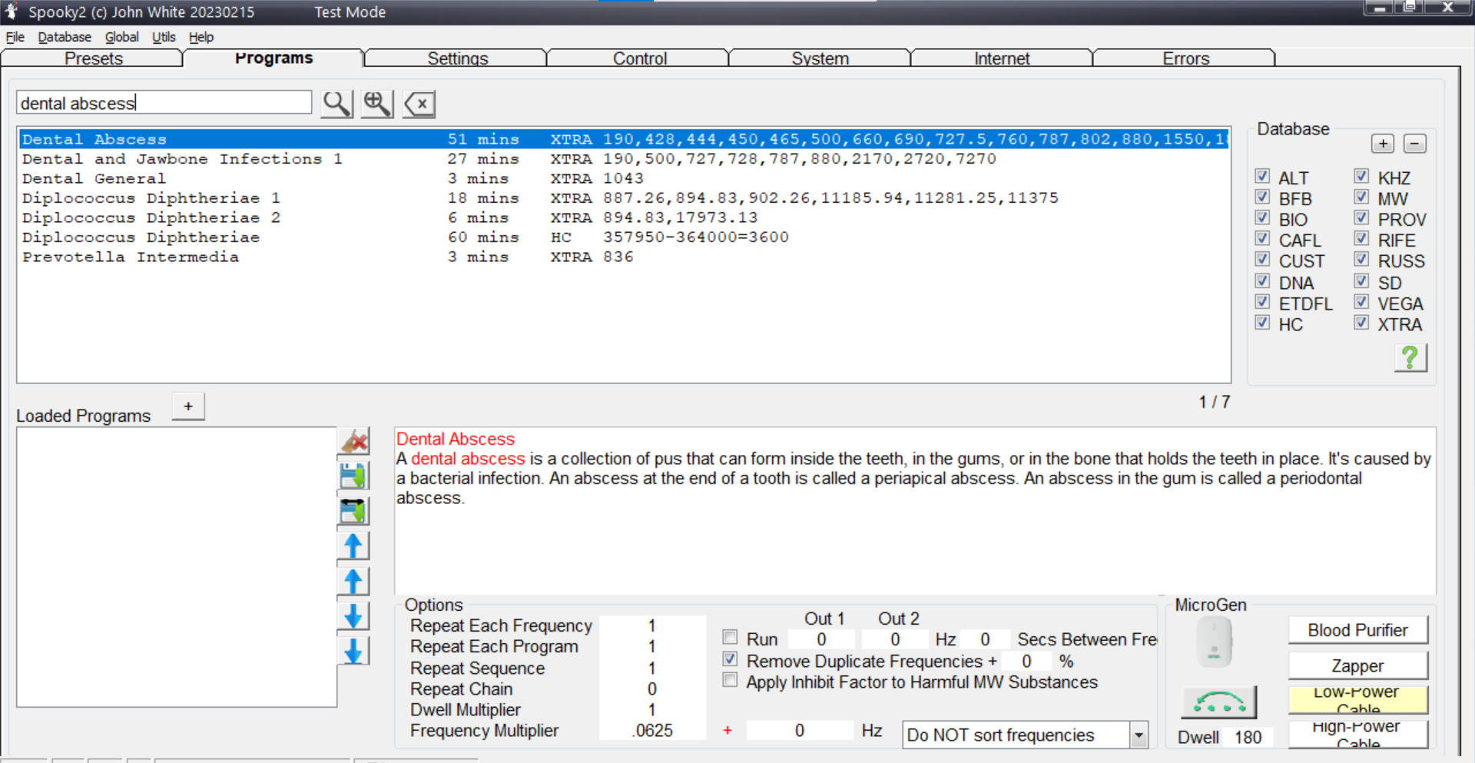This screenshot has width=1475, height=763.
Task: Toggle the RIFE database checkbox
Action: (x=1361, y=239)
